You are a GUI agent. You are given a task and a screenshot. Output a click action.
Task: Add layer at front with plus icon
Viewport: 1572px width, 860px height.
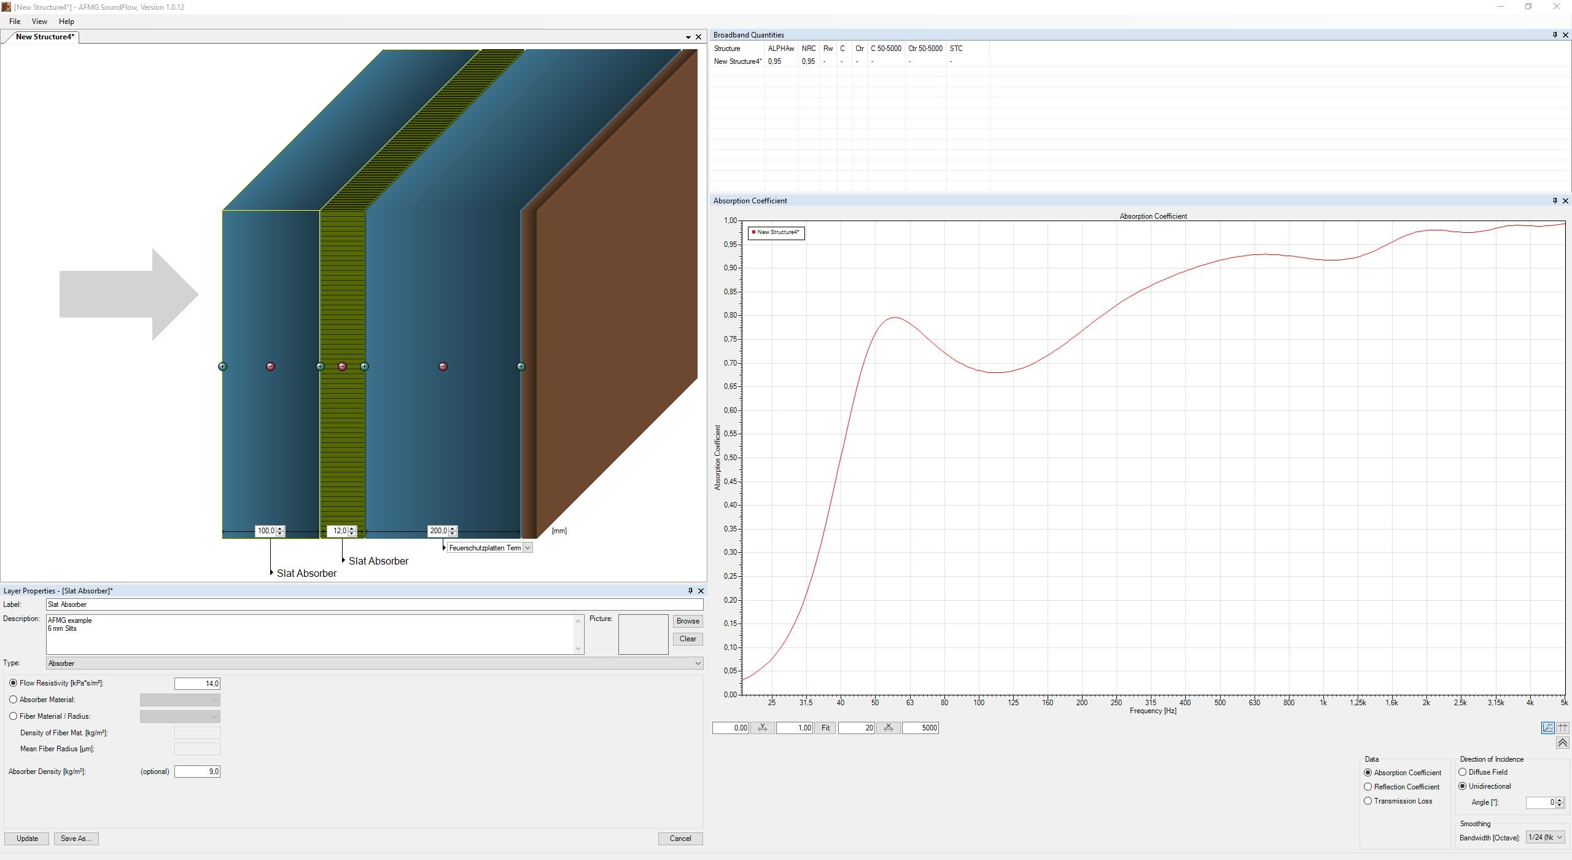(222, 367)
